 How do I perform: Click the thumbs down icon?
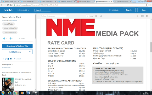coord(10,38)
